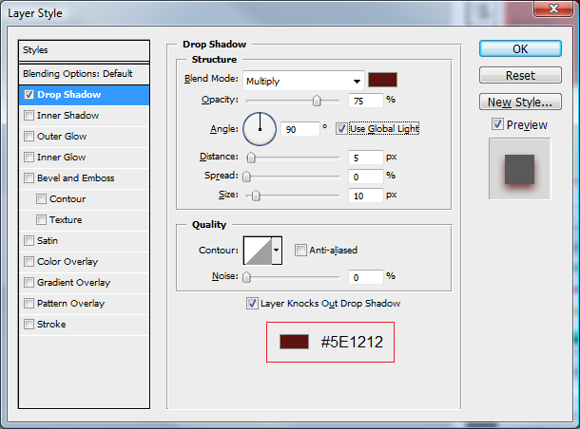This screenshot has width=580, height=429.
Task: Enable the Inner Shadow checkbox
Action: click(x=29, y=116)
